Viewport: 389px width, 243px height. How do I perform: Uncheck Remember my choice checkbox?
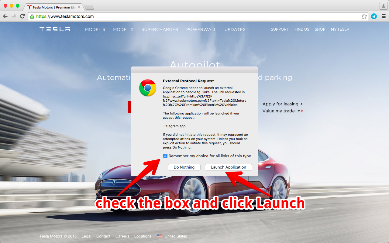(165, 156)
